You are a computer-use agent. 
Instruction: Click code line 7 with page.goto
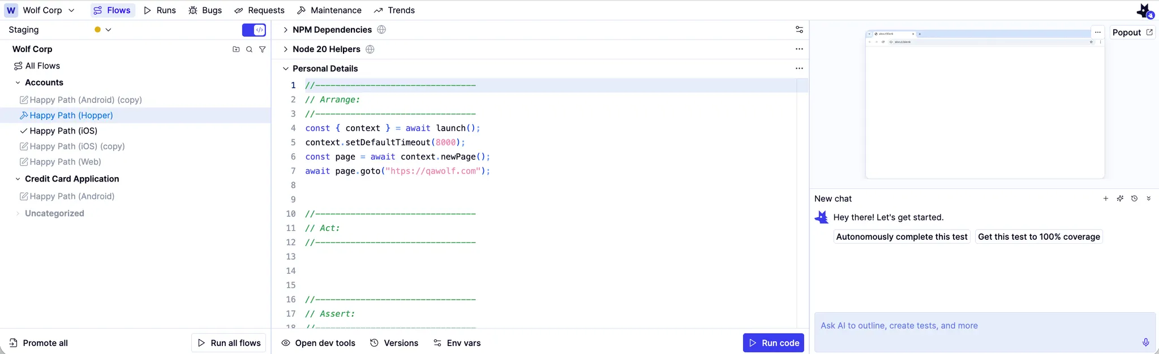click(398, 171)
